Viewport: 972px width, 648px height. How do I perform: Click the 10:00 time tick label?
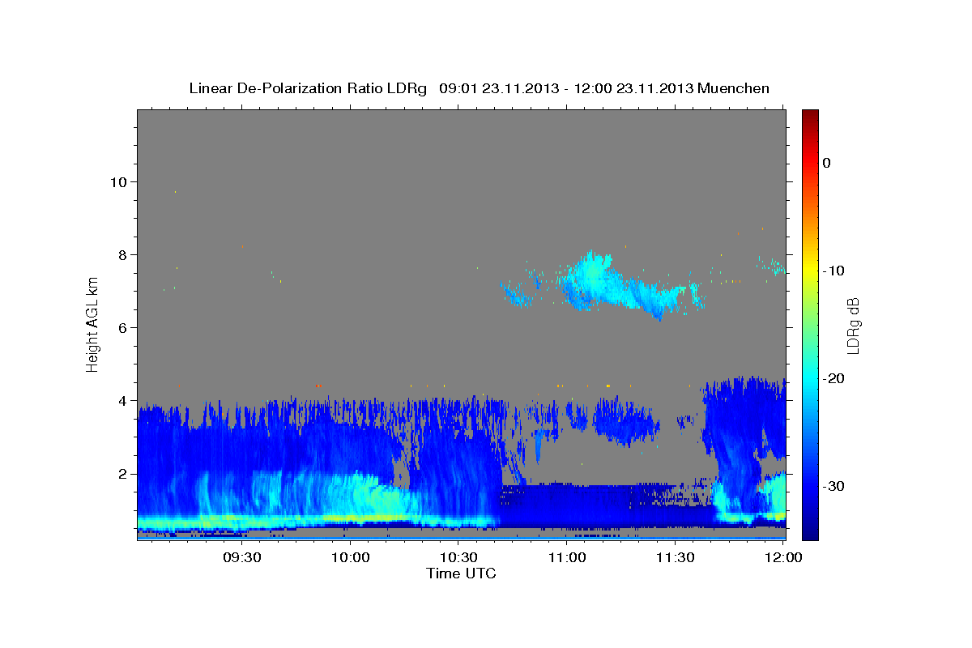[x=350, y=558]
